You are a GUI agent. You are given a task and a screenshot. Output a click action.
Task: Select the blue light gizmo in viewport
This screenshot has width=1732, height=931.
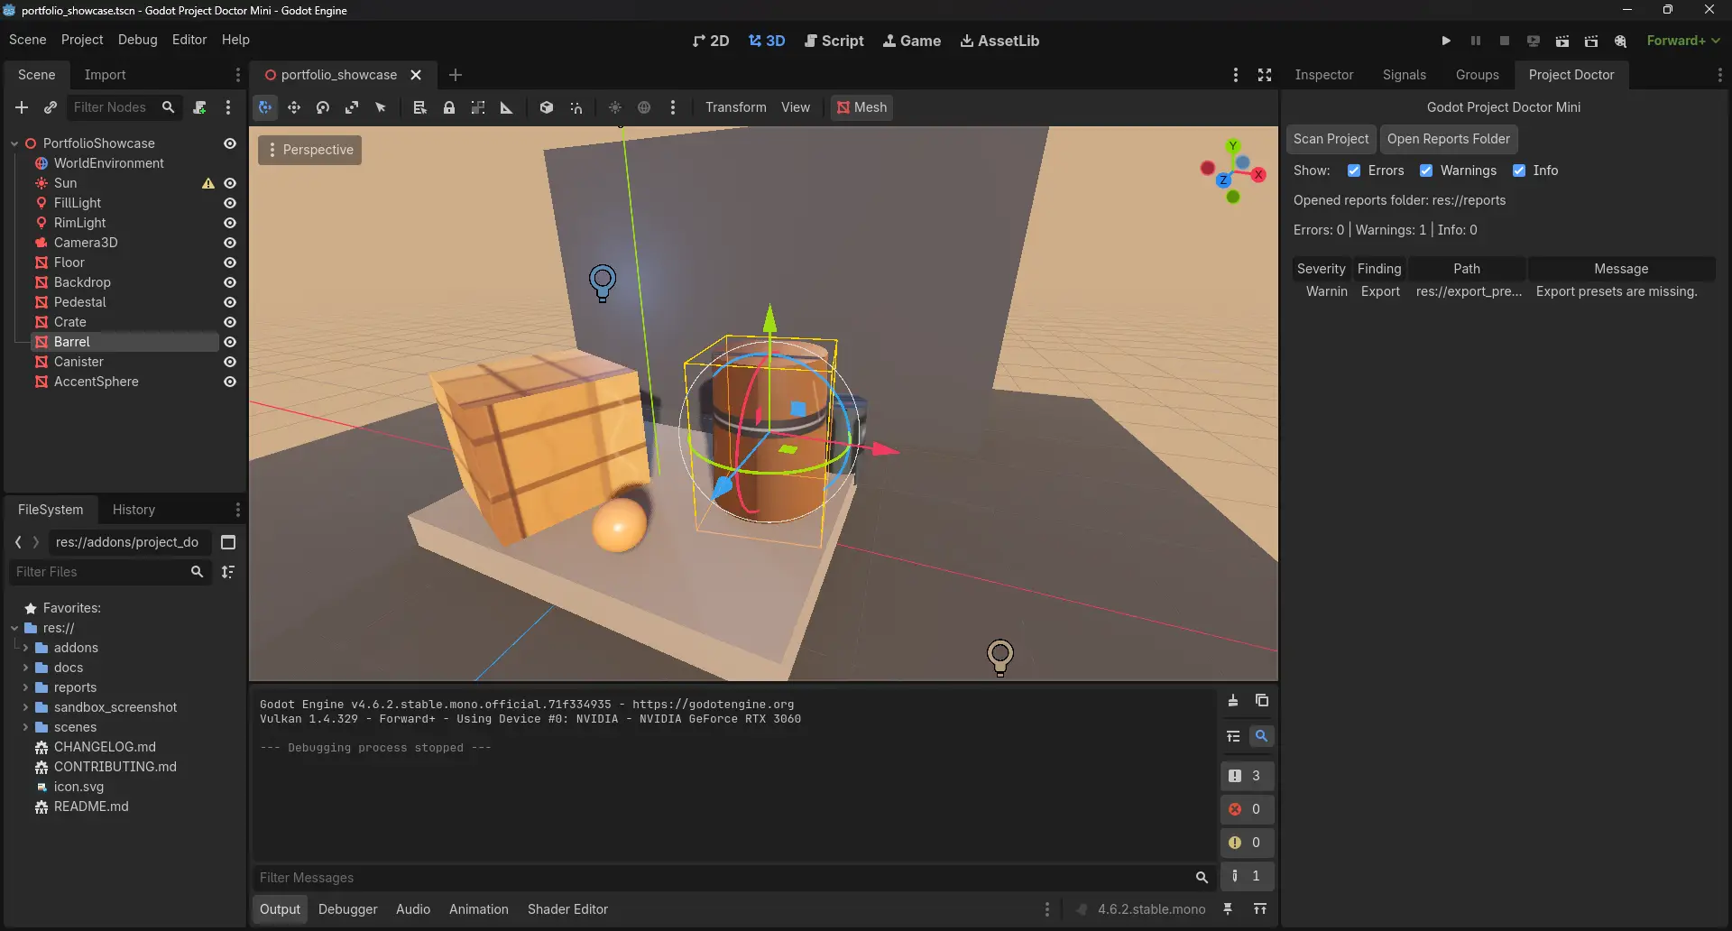(603, 283)
